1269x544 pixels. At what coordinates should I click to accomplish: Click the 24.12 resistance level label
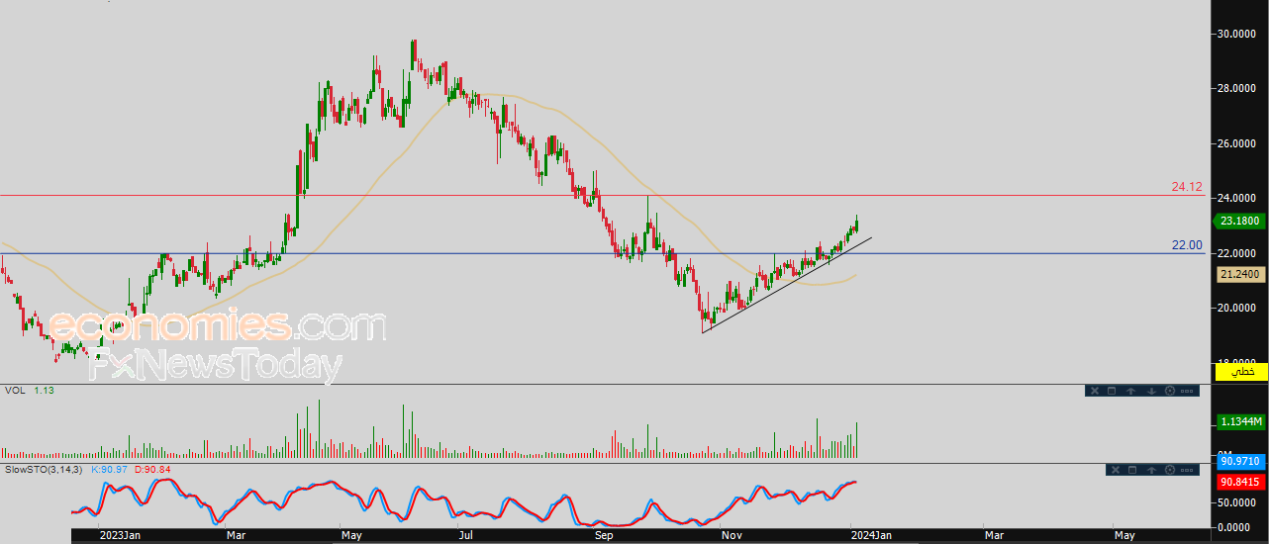point(1187,187)
